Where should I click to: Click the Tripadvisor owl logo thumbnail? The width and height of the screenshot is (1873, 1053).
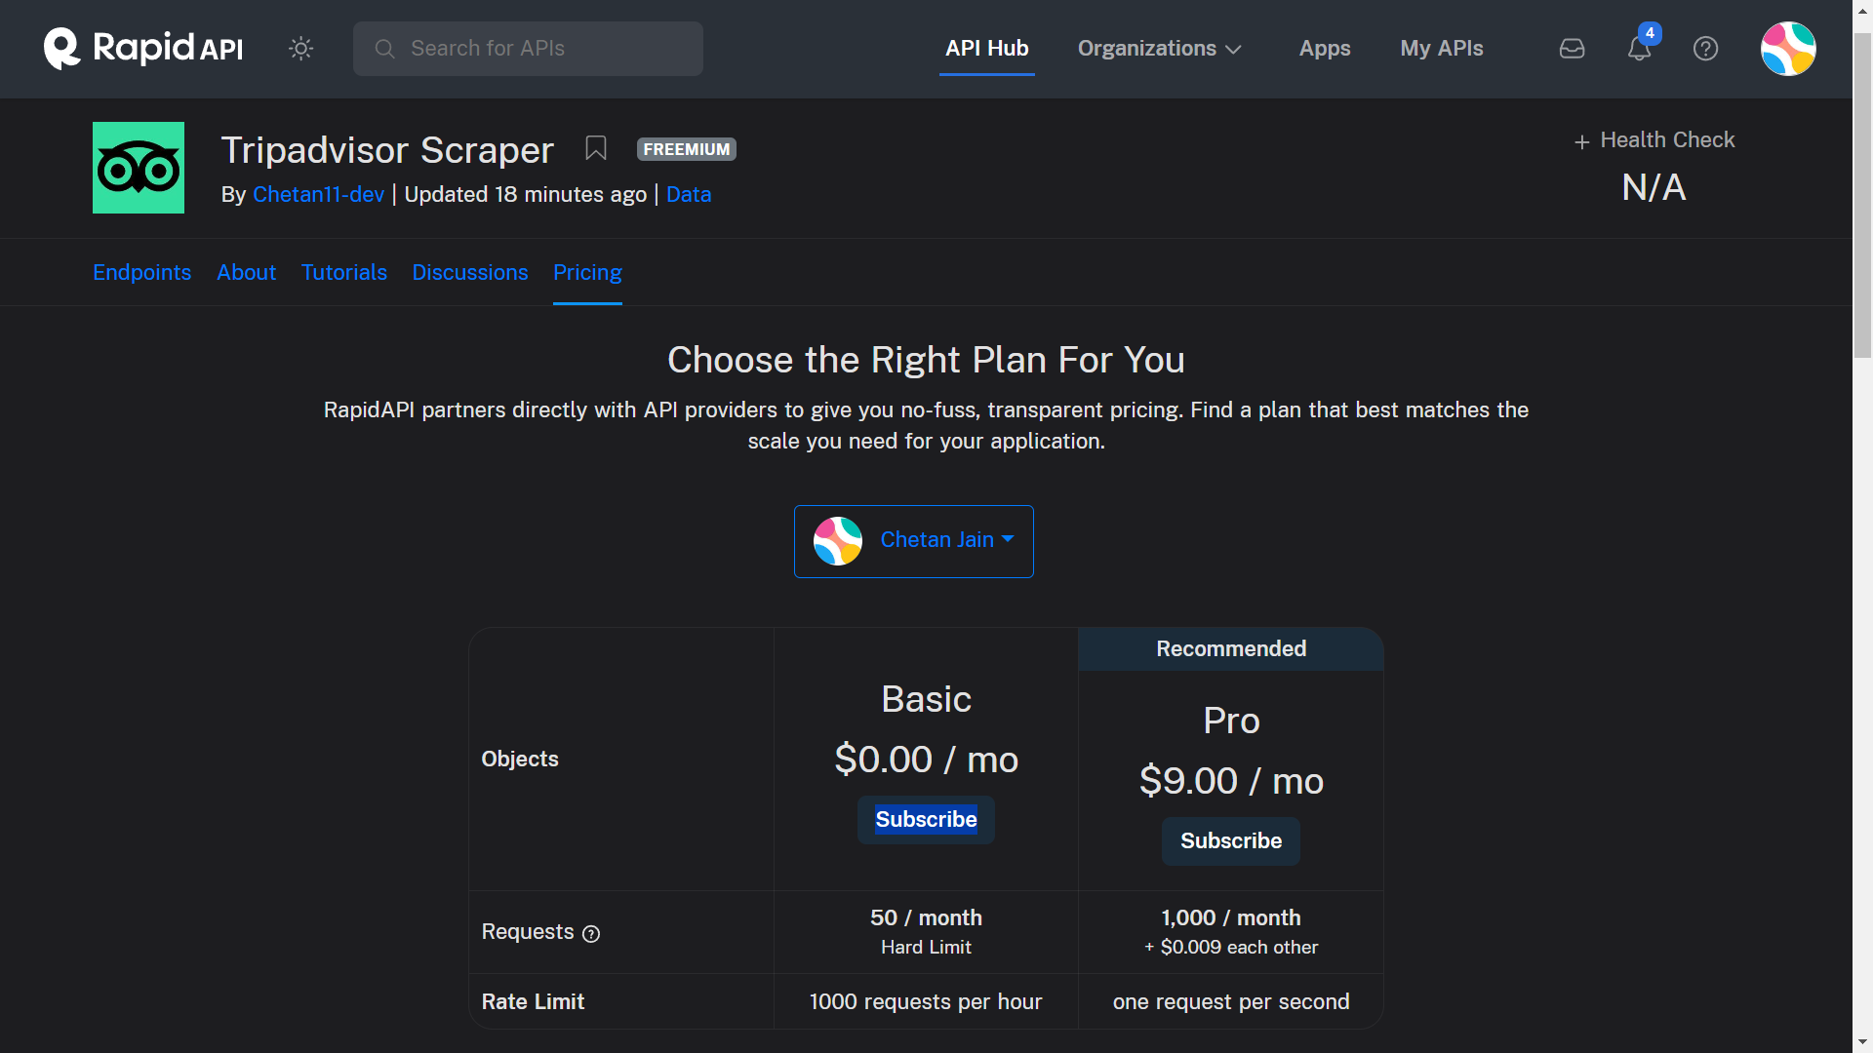tap(139, 168)
